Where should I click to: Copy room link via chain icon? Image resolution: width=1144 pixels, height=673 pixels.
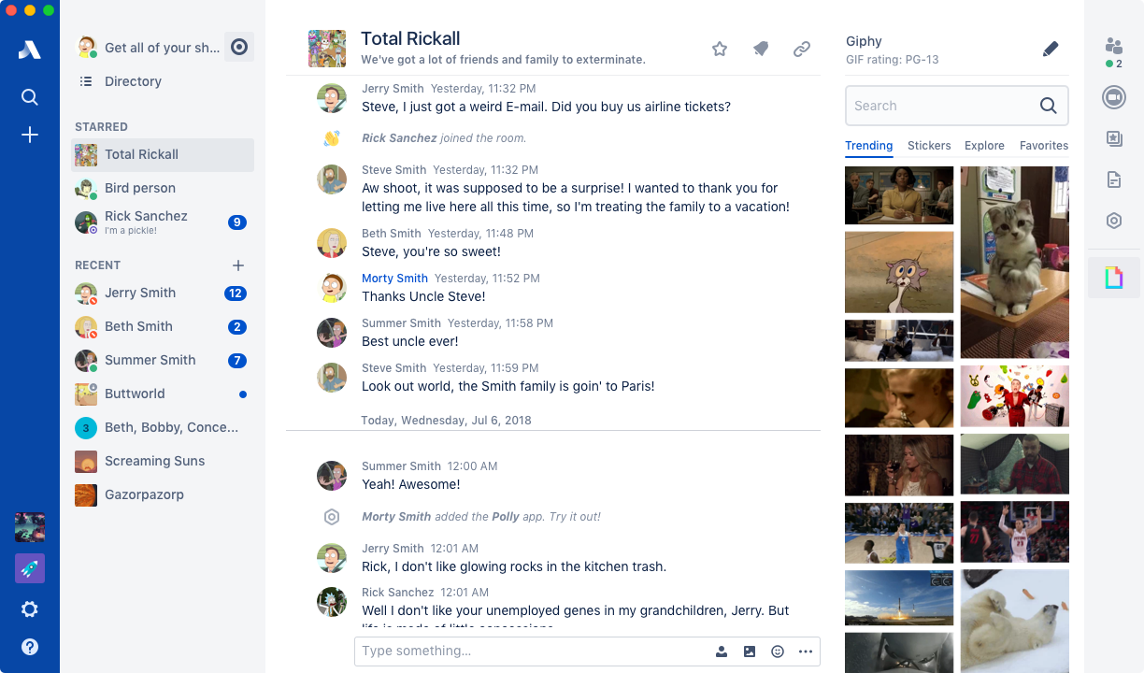coord(802,49)
